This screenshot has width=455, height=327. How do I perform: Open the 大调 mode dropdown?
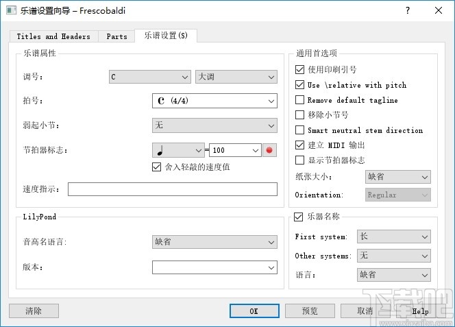click(236, 77)
